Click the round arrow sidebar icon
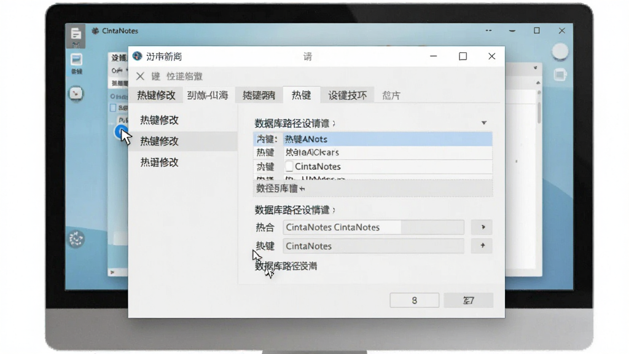The image size is (629, 354). point(76,93)
